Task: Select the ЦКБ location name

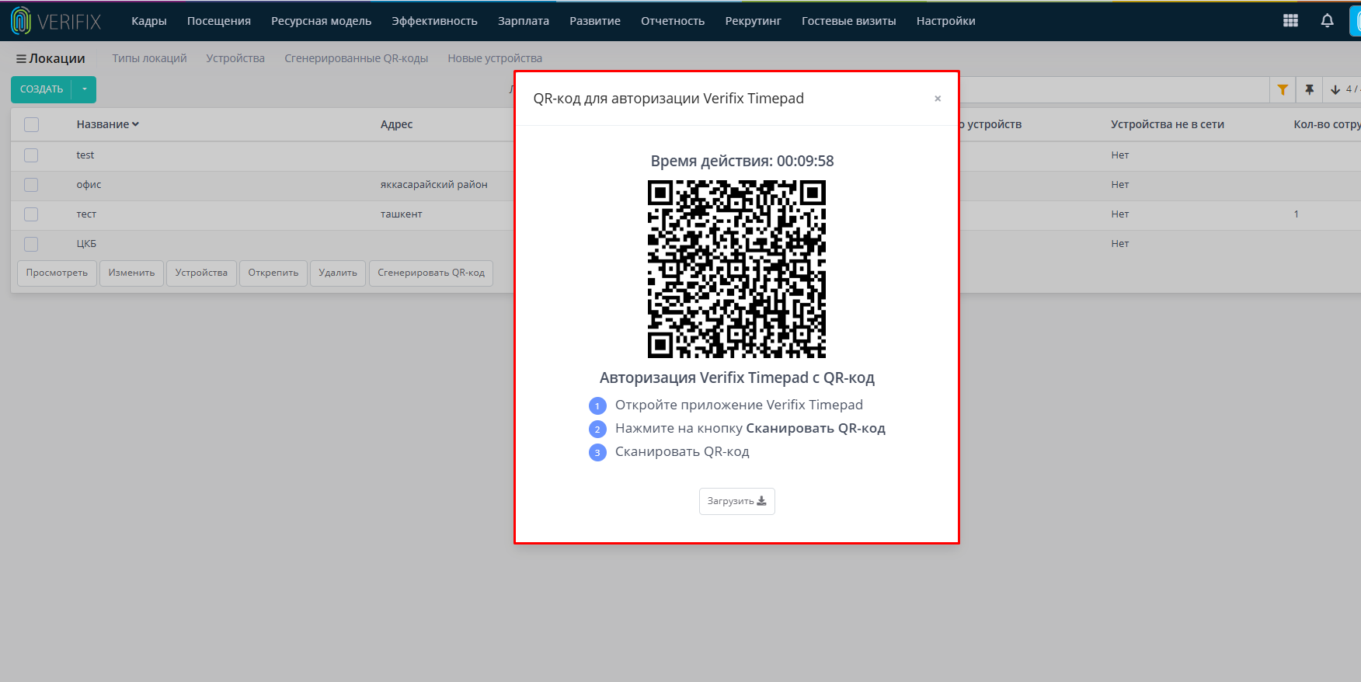Action: pyautogui.click(x=86, y=244)
